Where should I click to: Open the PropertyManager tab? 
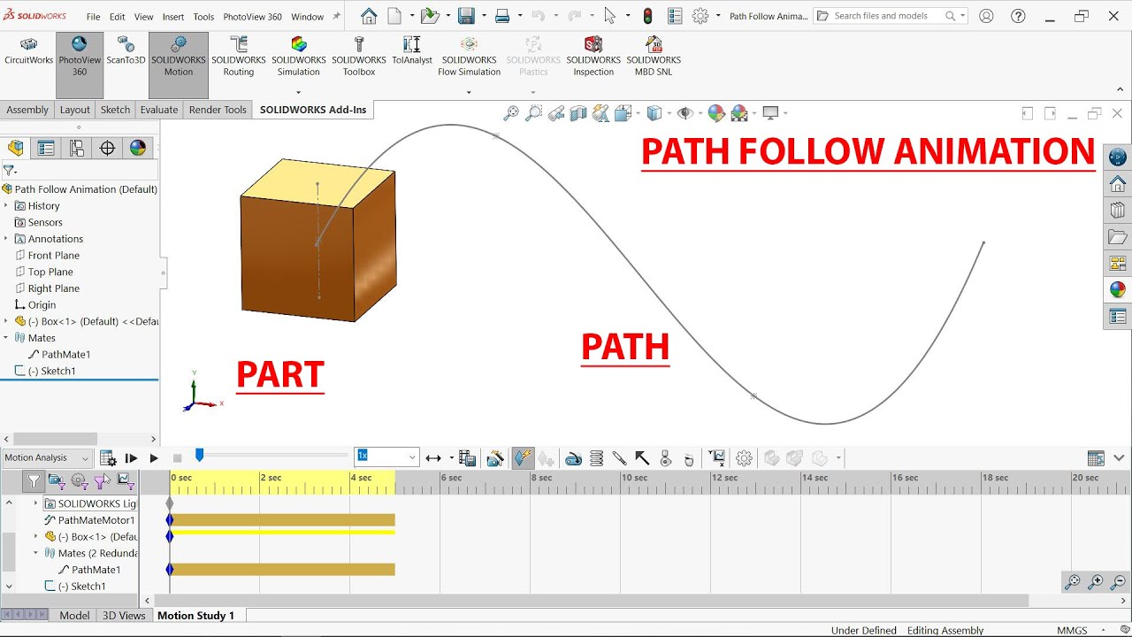(x=46, y=148)
